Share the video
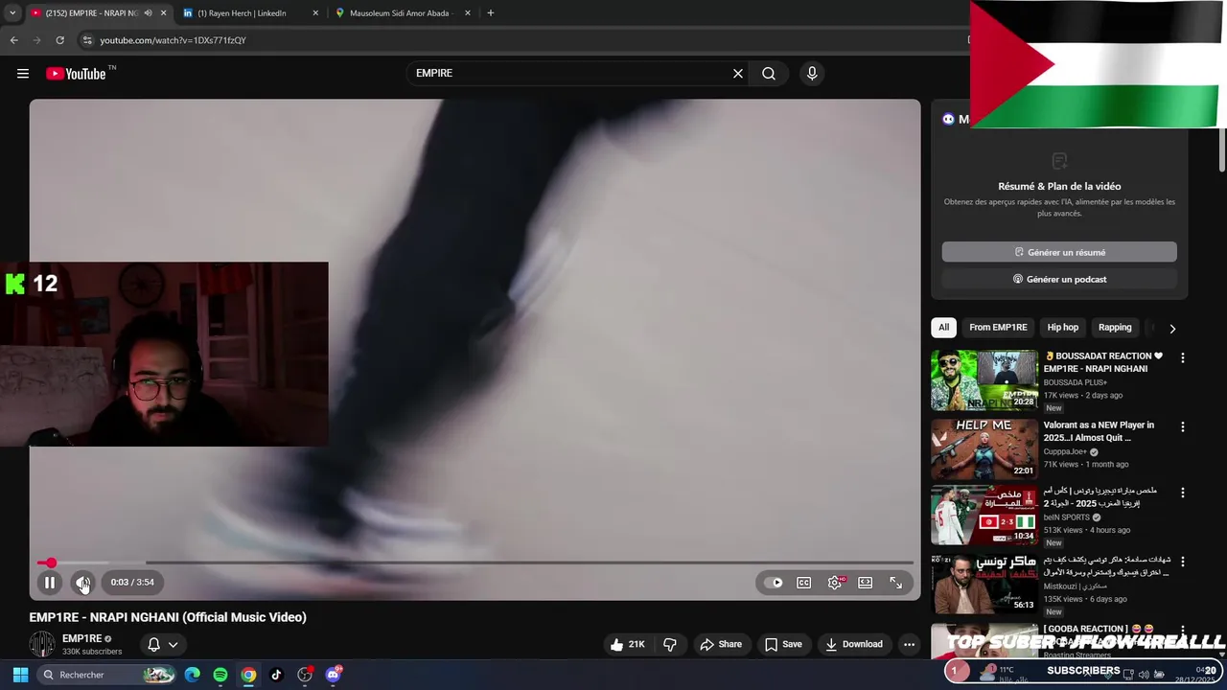Viewport: 1227px width, 690px height. point(721,644)
